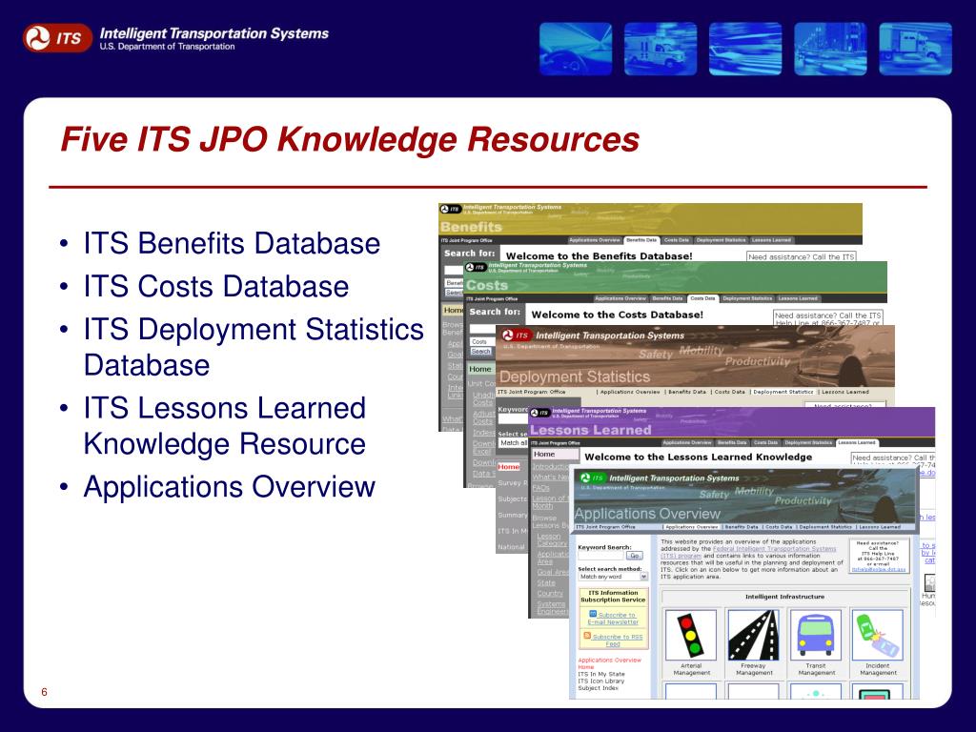Open Subscribe to RSS Feed link

[617, 640]
